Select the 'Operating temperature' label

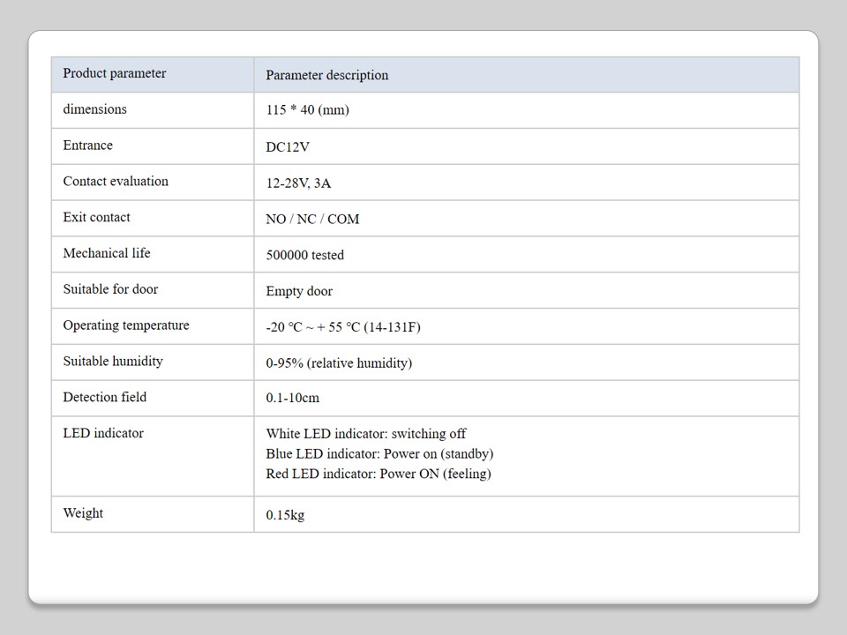[x=126, y=325]
